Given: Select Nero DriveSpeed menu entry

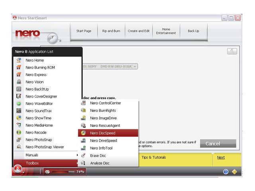Looking at the screenshot, I should pyautogui.click(x=108, y=140).
